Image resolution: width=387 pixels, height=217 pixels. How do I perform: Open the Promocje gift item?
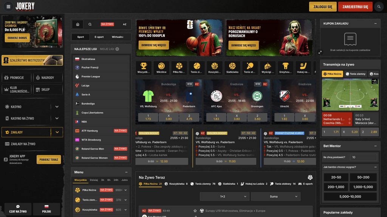click(17, 78)
